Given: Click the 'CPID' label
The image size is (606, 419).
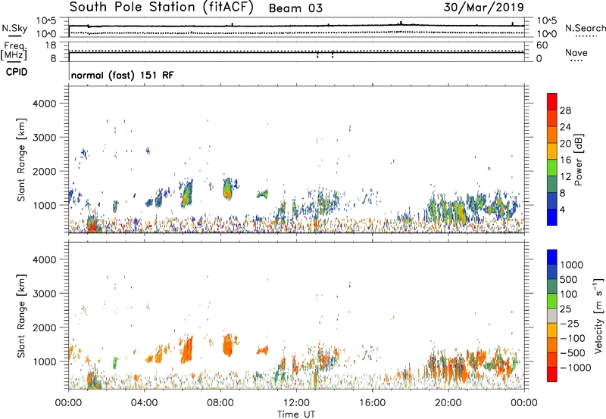Looking at the screenshot, I should click(17, 72).
